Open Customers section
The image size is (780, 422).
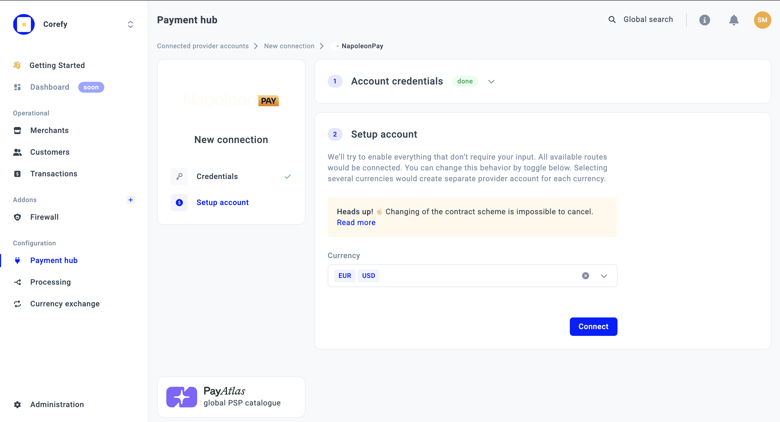point(50,152)
